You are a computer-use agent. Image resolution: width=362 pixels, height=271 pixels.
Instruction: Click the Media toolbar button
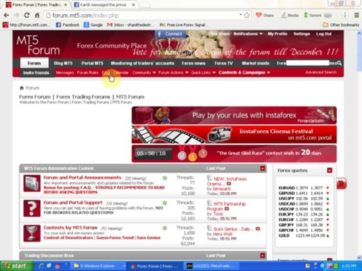point(290,15)
